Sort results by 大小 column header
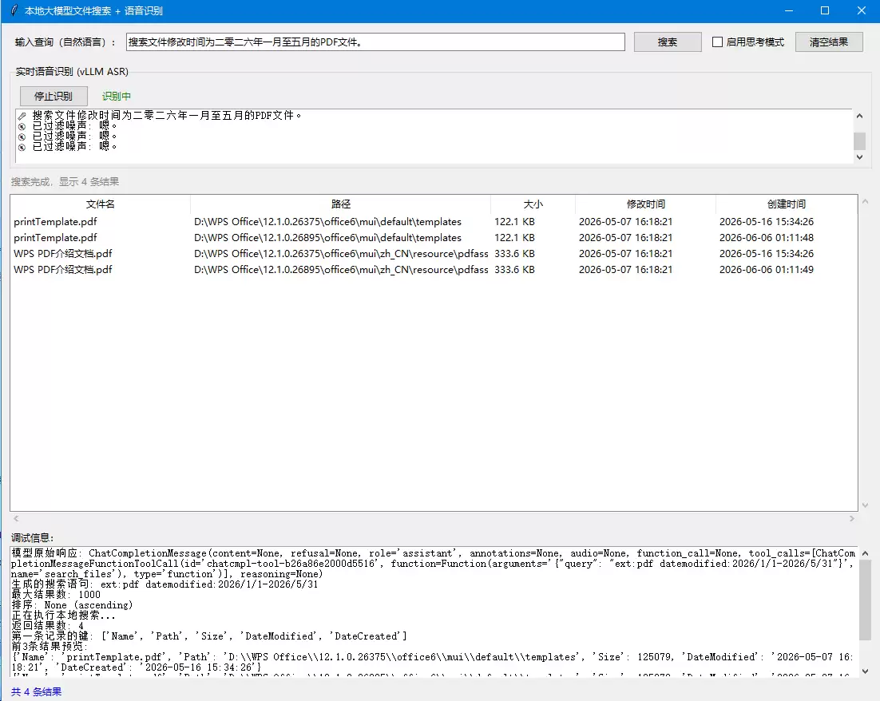 click(x=533, y=204)
